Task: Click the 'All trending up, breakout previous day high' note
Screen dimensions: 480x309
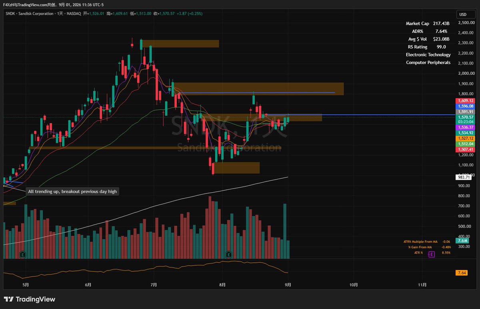Action: pos(72,191)
